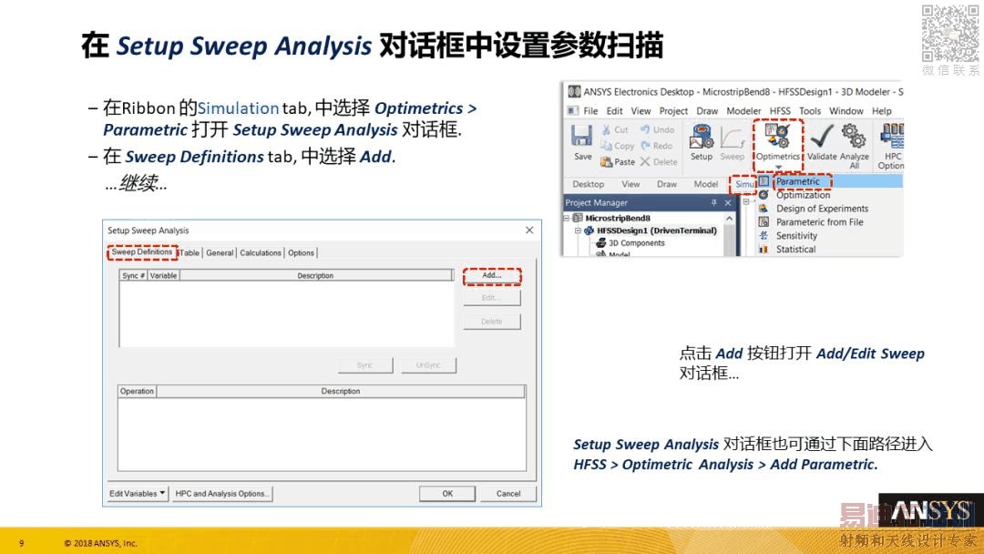Click the Delete button in the dialog
984x554 pixels.
tap(492, 322)
